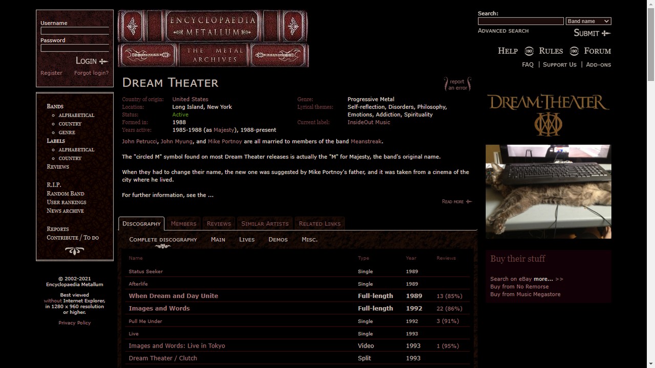This screenshot has width=655, height=368.
Task: Open the Band name search-type dropdown
Action: coord(588,21)
